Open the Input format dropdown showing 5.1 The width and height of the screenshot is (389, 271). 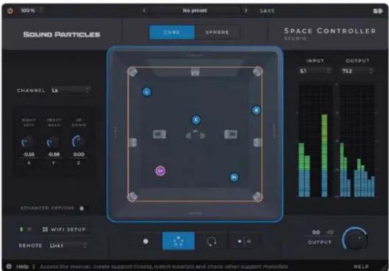pyautogui.click(x=315, y=71)
